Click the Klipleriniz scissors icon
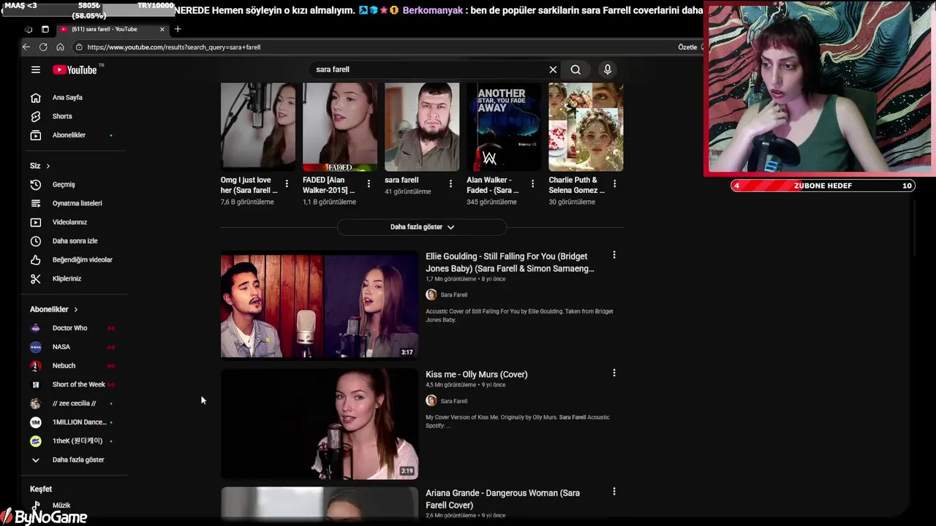Screen dimensions: 936x526 click(35, 278)
